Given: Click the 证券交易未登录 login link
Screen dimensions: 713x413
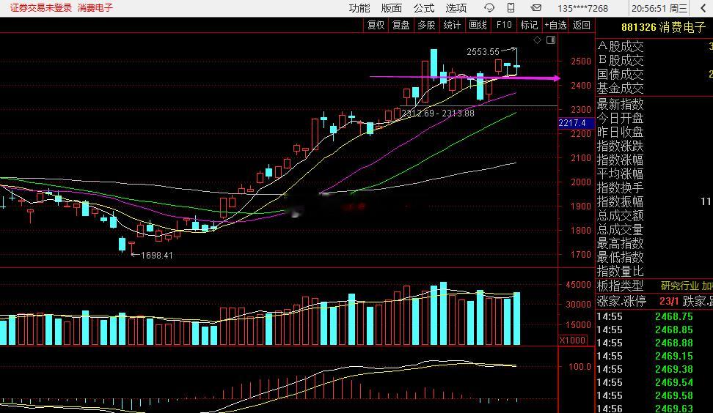Looking at the screenshot, I should pos(41,8).
